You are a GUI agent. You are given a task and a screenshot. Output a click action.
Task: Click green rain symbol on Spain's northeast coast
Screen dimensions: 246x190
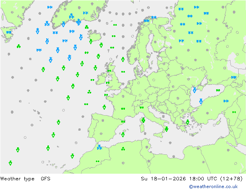[123, 121]
